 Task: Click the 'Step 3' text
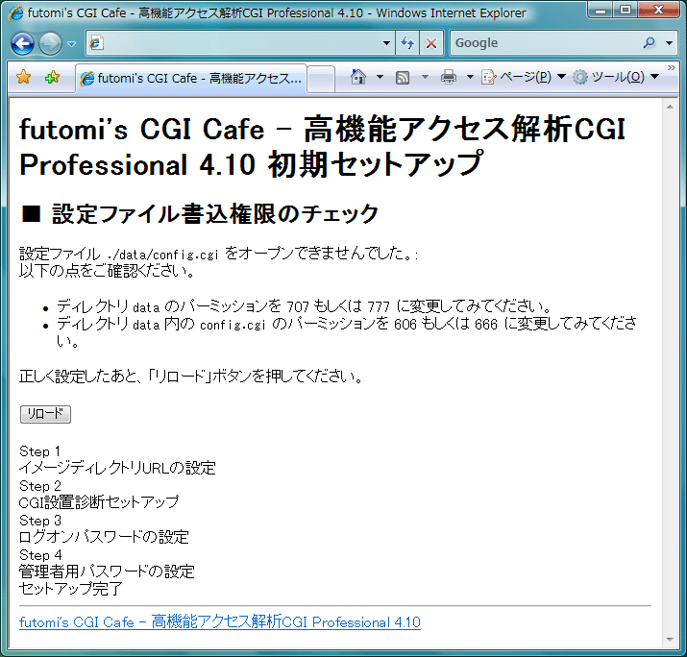pos(40,521)
